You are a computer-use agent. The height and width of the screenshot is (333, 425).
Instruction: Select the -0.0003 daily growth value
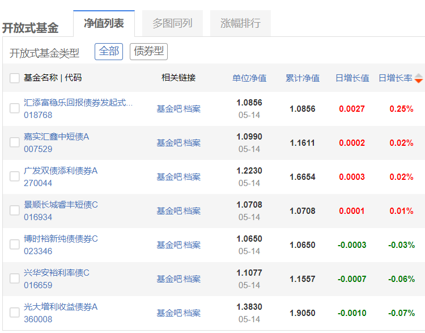pos(352,245)
